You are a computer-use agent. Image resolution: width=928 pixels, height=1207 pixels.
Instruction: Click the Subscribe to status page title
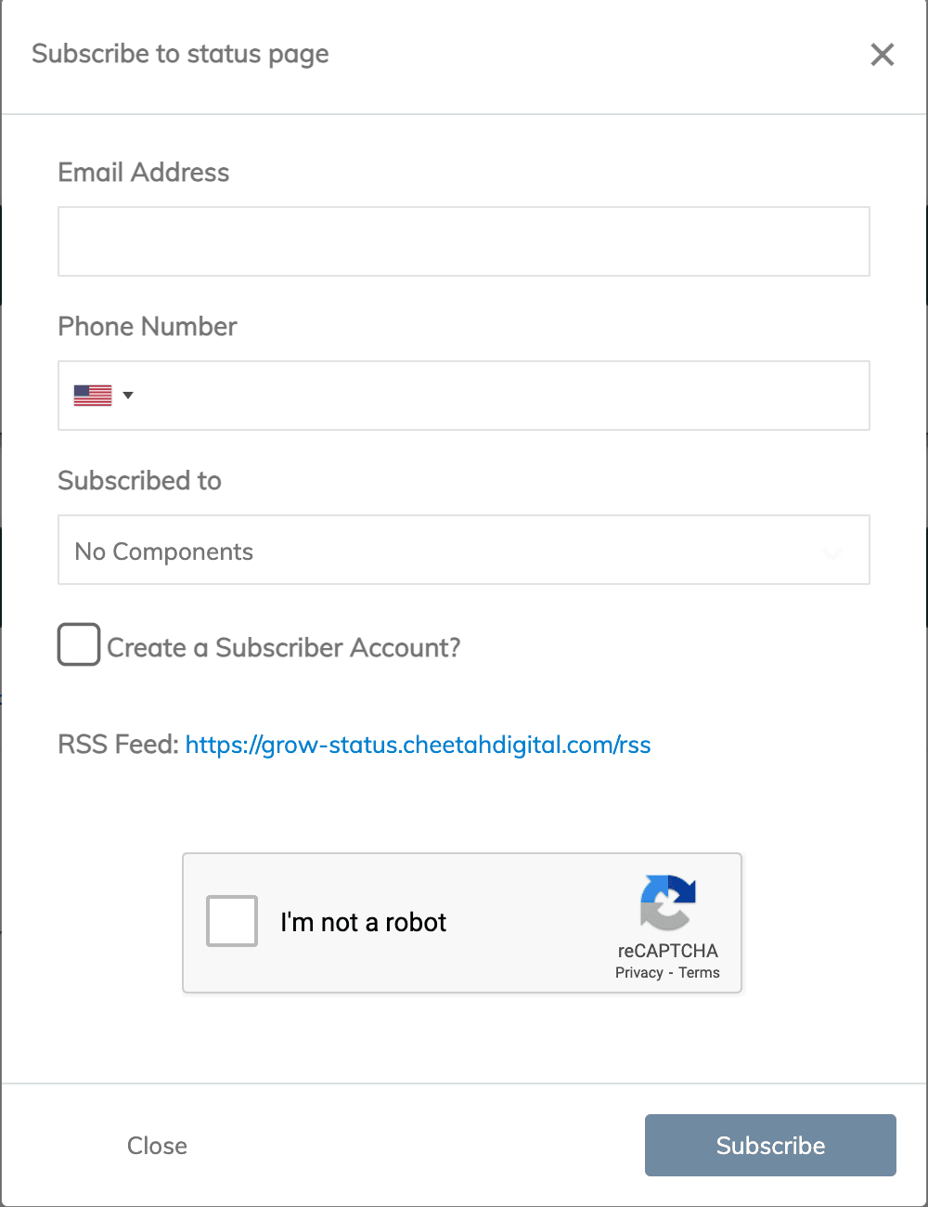pos(180,54)
